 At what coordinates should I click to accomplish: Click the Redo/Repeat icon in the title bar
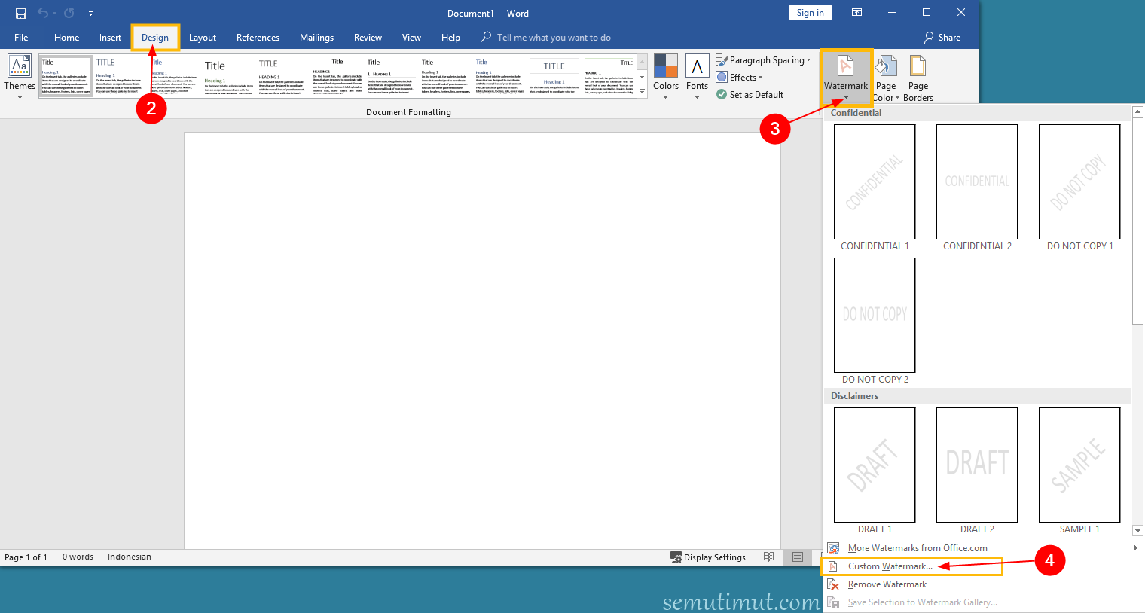(69, 13)
